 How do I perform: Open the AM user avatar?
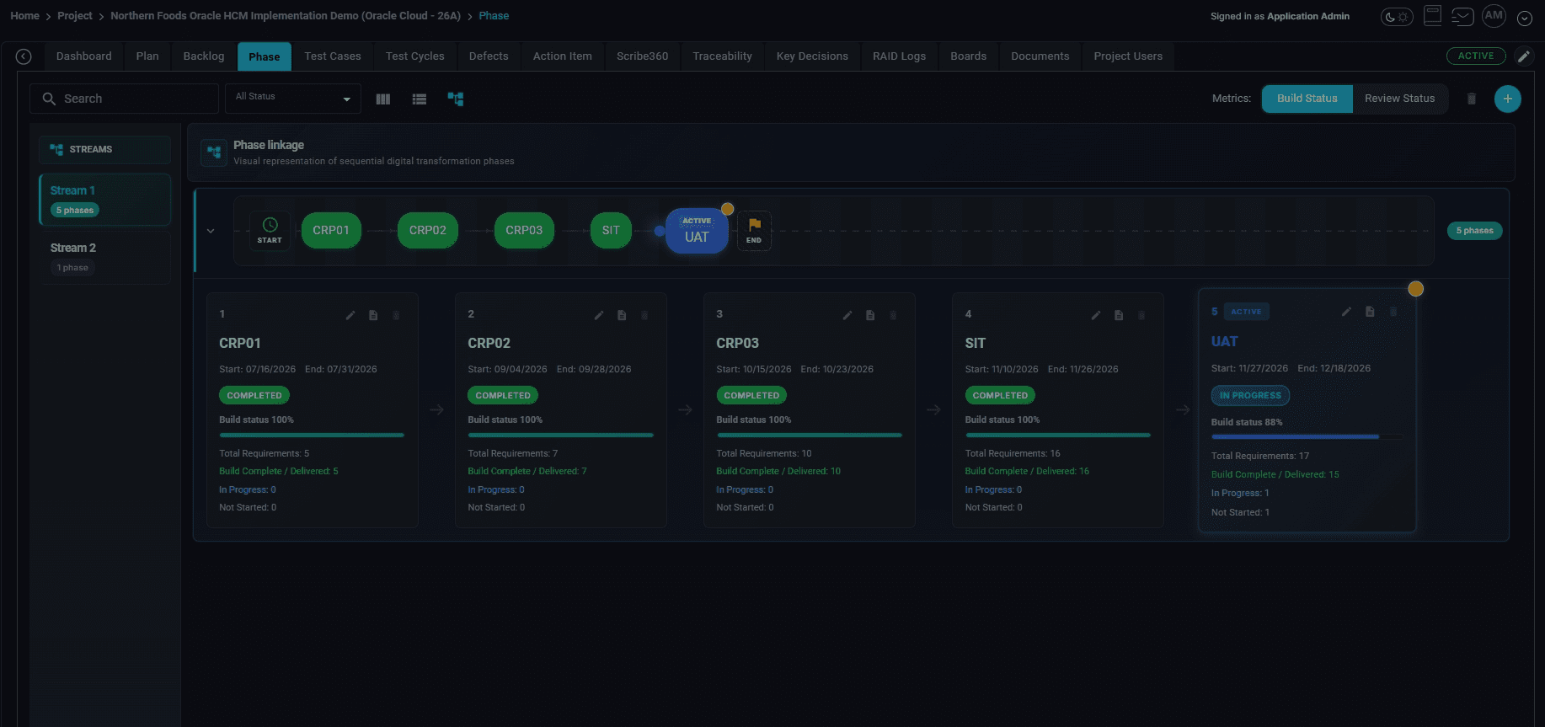[x=1494, y=16]
